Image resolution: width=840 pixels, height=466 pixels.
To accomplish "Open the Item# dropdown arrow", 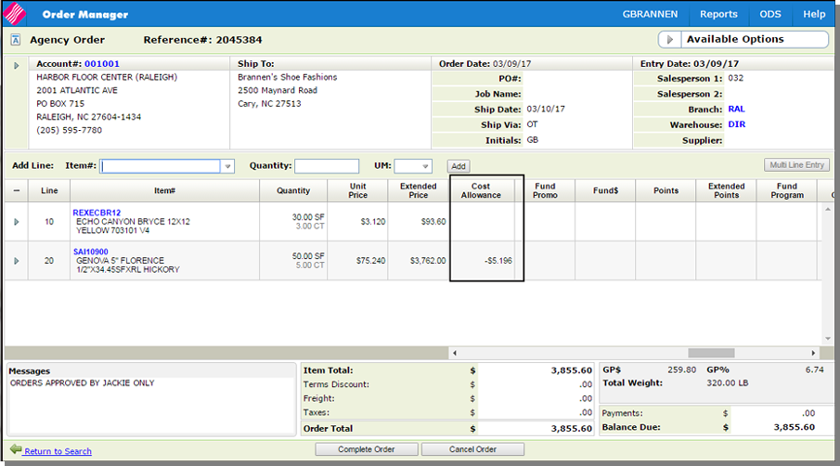I will 227,166.
